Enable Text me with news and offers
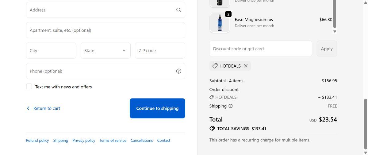 click(29, 87)
